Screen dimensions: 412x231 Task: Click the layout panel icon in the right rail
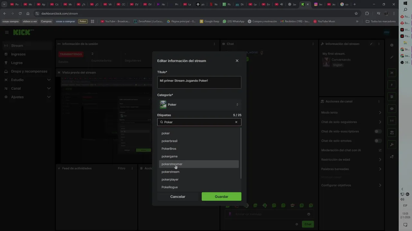(x=392, y=133)
